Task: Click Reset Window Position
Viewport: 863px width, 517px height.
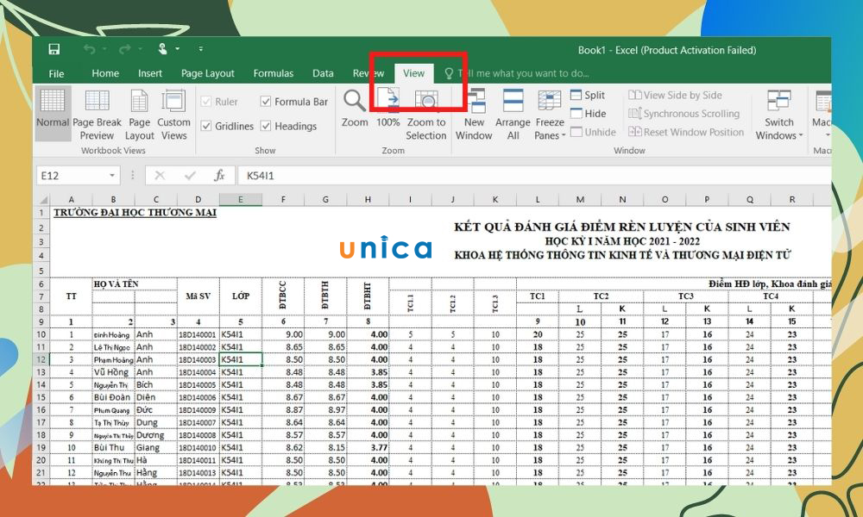Action: click(x=686, y=133)
